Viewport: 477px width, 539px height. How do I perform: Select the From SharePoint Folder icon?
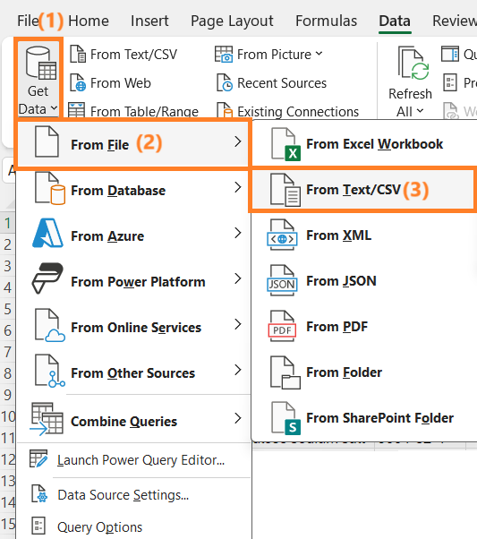coord(285,418)
